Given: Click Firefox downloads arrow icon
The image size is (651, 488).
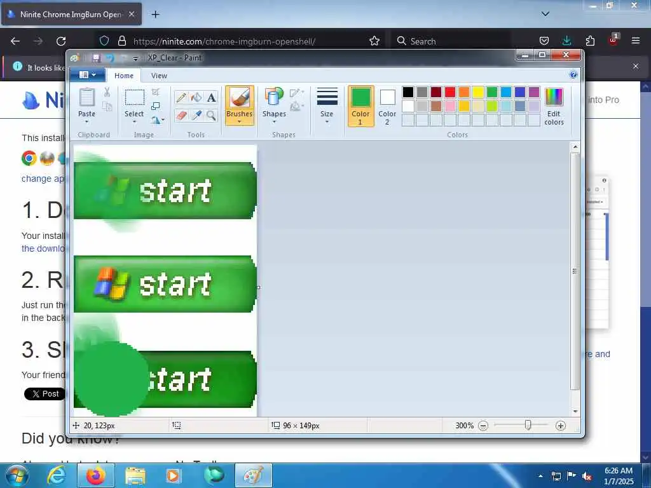Looking at the screenshot, I should [566, 41].
